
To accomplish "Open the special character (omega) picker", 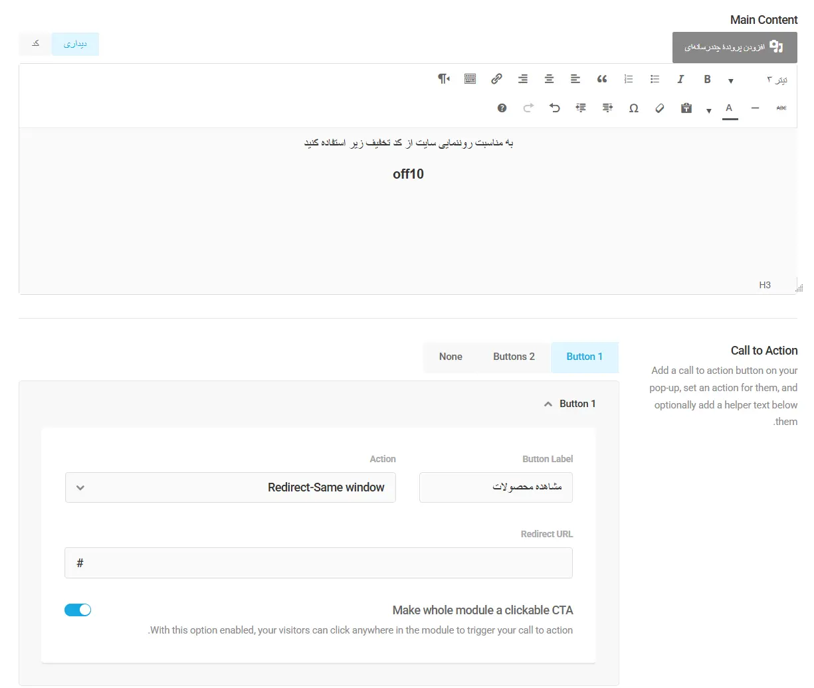I will click(x=634, y=108).
